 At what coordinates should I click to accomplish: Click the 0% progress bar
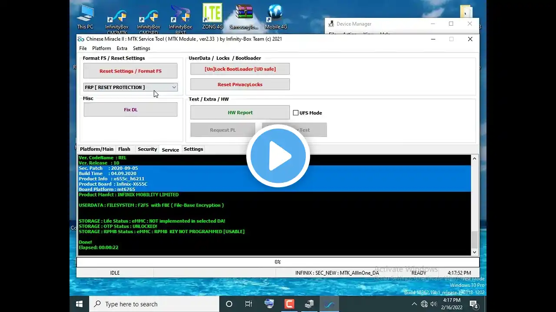pyautogui.click(x=278, y=262)
